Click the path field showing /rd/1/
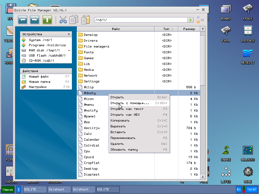The image size is (259, 194). (x=141, y=20)
